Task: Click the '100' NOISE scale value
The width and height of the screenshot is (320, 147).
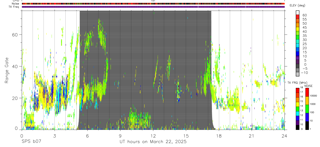Action: 312,112
